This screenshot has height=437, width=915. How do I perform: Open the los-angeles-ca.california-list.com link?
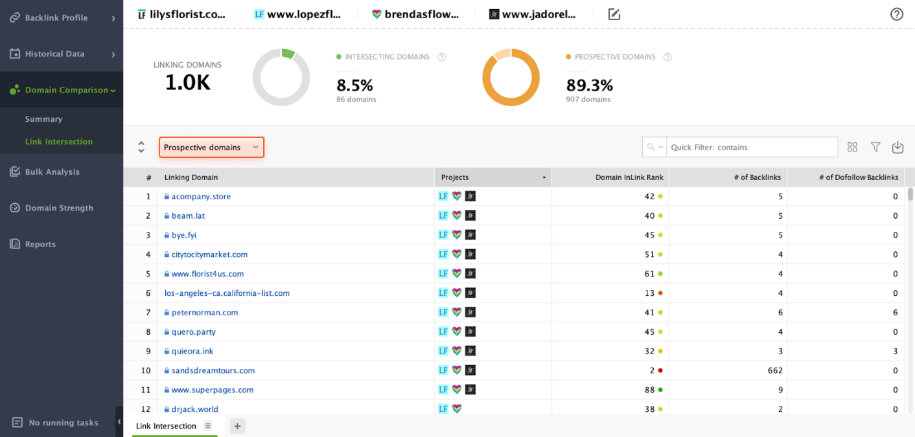pos(227,293)
